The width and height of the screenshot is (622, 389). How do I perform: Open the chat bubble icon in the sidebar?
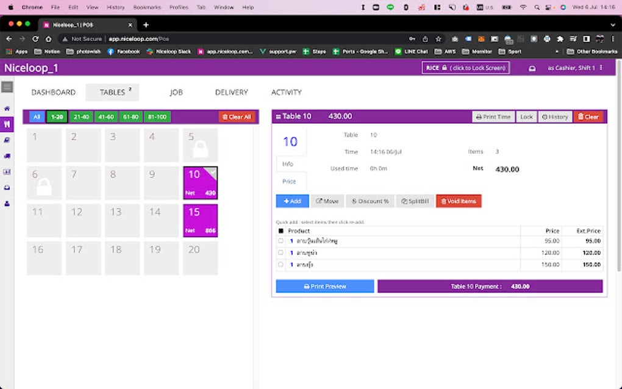[x=7, y=140]
